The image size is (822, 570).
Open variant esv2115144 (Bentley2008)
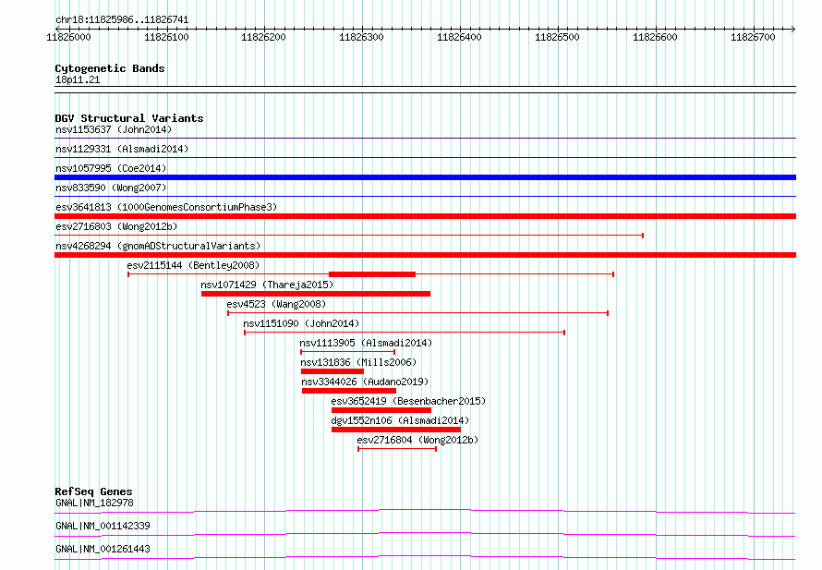[193, 265]
